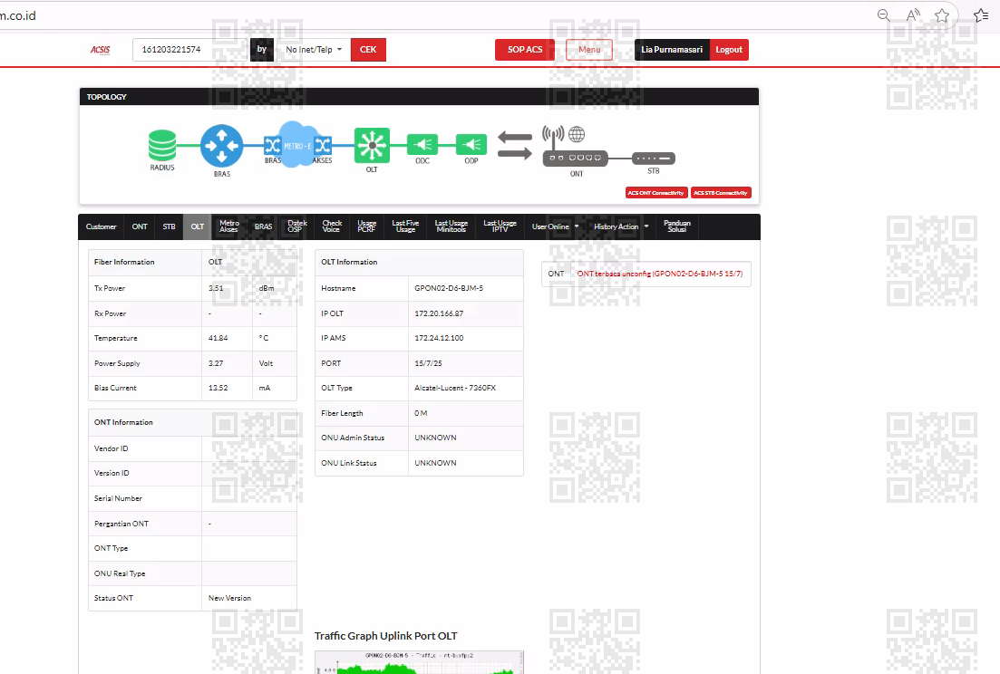Switch to the STB tab
The width and height of the screenshot is (1000, 674).
(x=169, y=226)
